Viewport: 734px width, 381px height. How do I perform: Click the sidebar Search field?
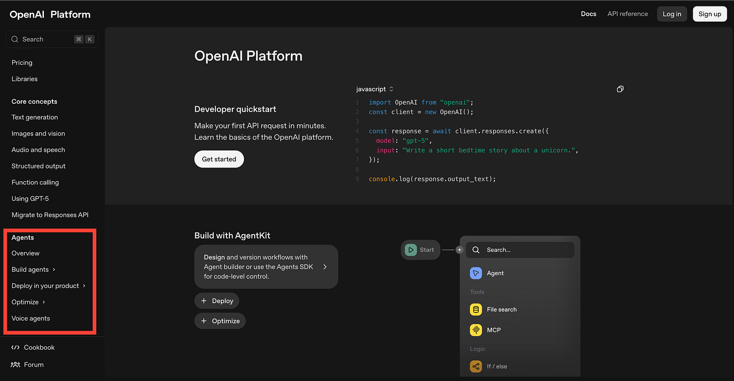(52, 39)
